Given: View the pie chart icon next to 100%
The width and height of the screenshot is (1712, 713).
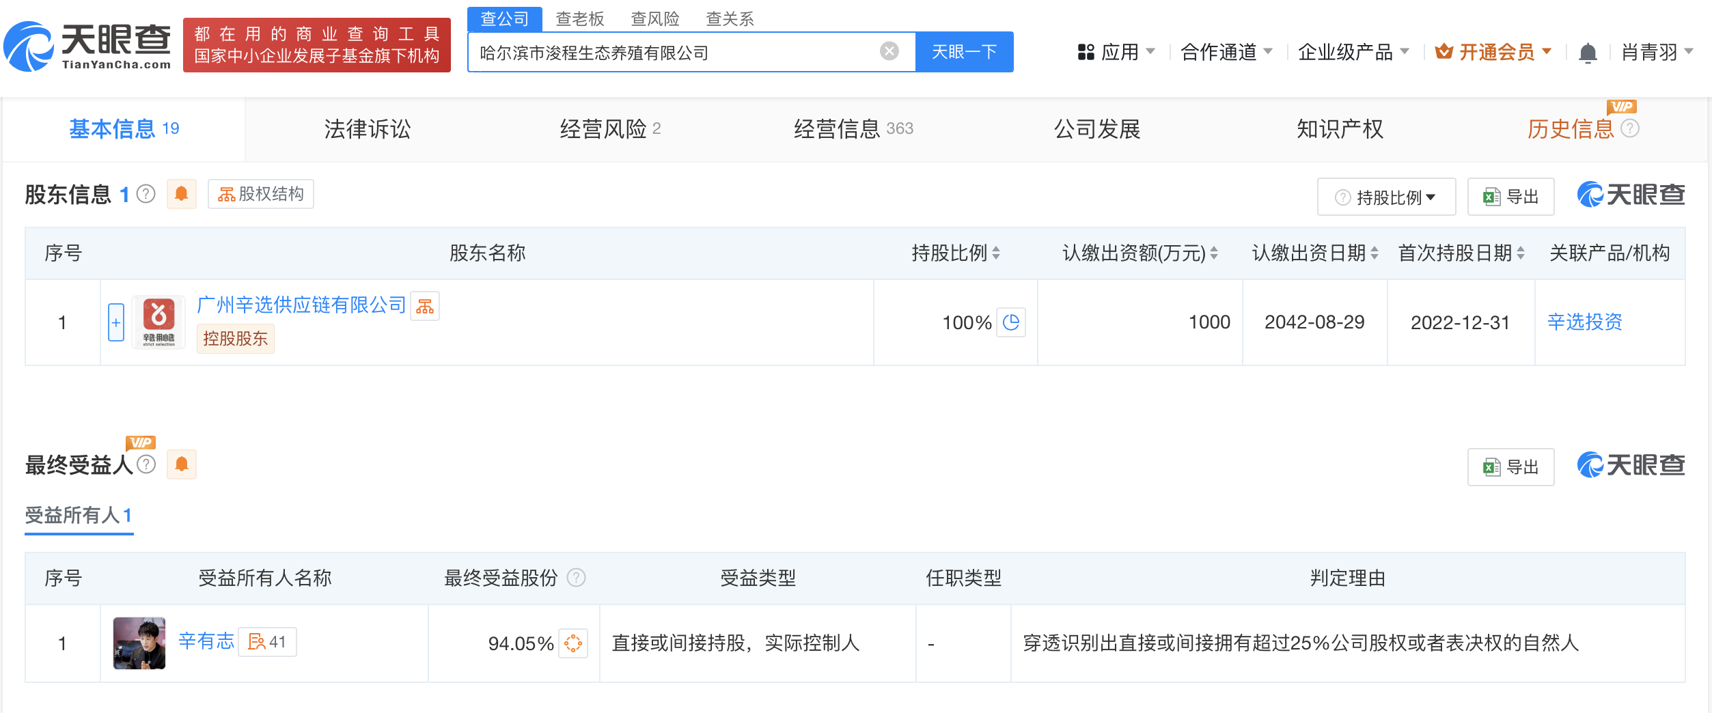Looking at the screenshot, I should (x=1011, y=322).
